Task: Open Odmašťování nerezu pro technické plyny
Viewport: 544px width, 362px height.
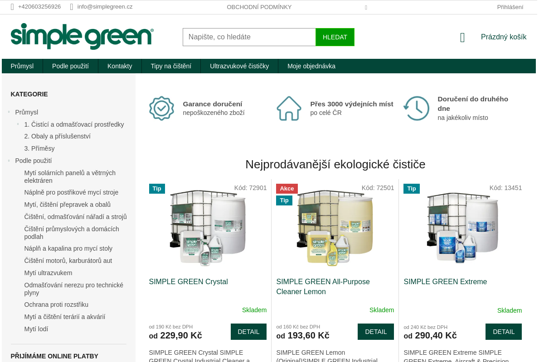Action: click(x=74, y=289)
